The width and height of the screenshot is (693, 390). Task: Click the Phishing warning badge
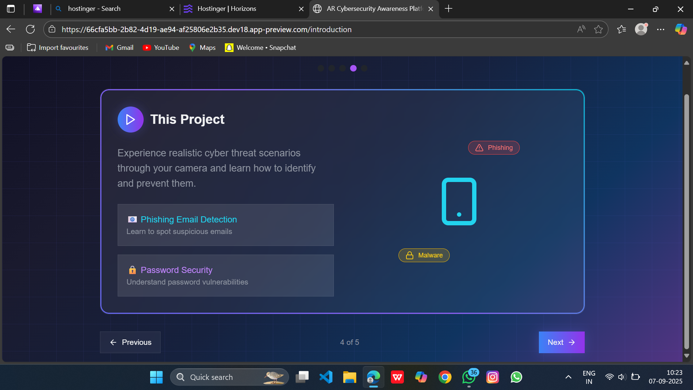tap(493, 148)
